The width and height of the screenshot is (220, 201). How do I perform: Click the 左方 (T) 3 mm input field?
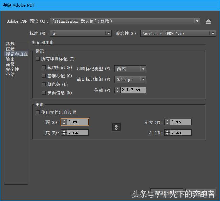(x=181, y=122)
